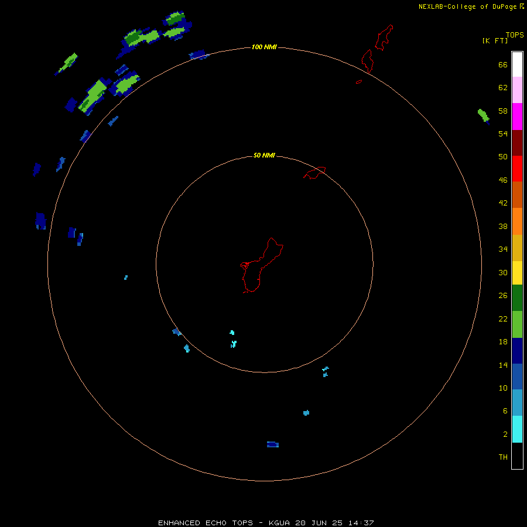Click the dark red (maroon) legend swatch
Screen dimensions: 527x527
[x=517, y=143]
